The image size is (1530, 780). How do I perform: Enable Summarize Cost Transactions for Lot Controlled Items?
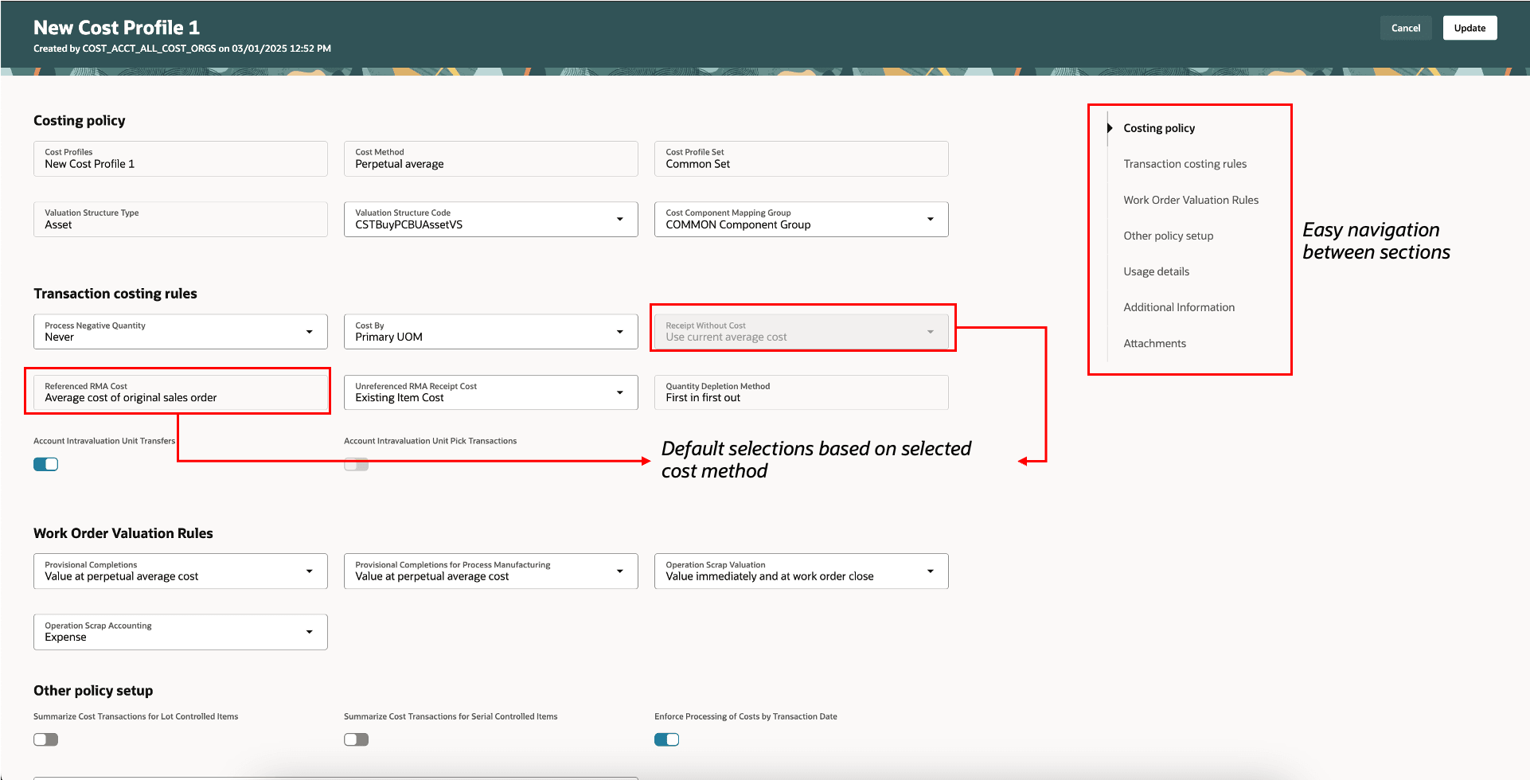[x=45, y=739]
